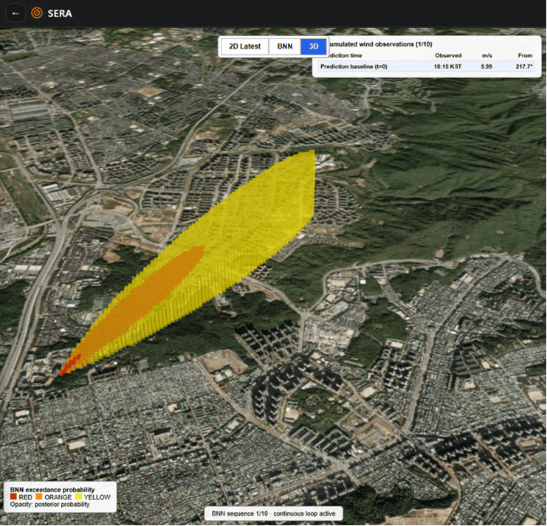Select the BNN view tab

click(x=285, y=46)
